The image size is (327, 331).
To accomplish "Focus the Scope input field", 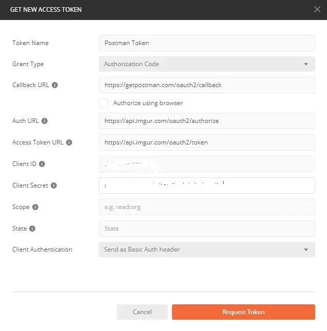I will click(207, 207).
